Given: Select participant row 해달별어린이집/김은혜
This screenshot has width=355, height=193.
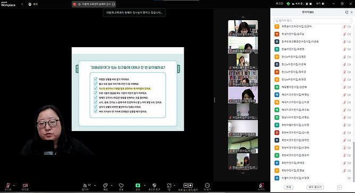Looking at the screenshot, I should (x=312, y=87).
